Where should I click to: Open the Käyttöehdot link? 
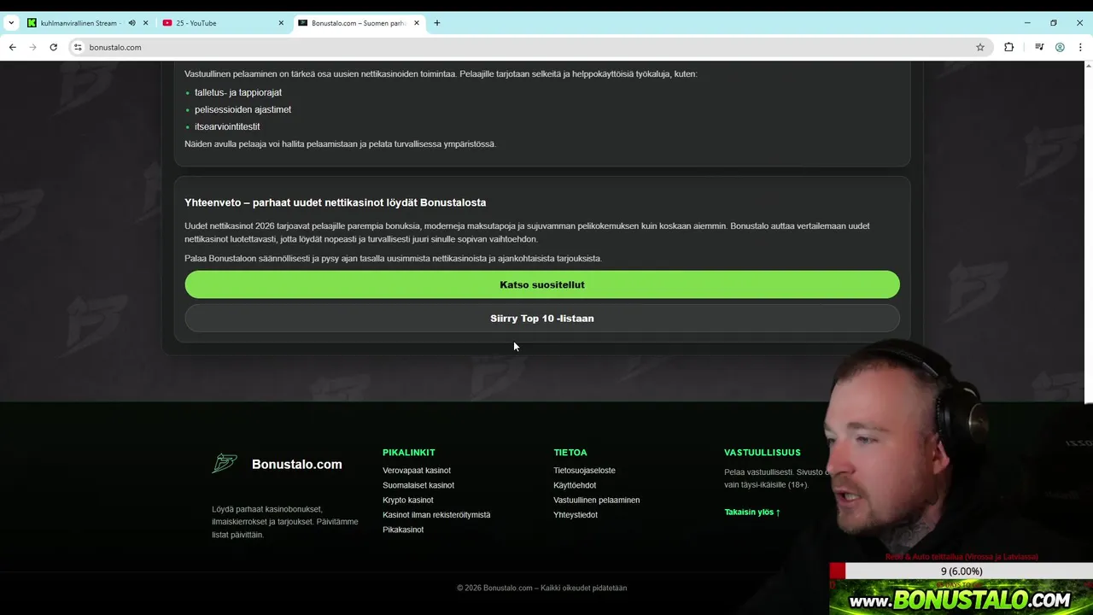[x=575, y=485]
